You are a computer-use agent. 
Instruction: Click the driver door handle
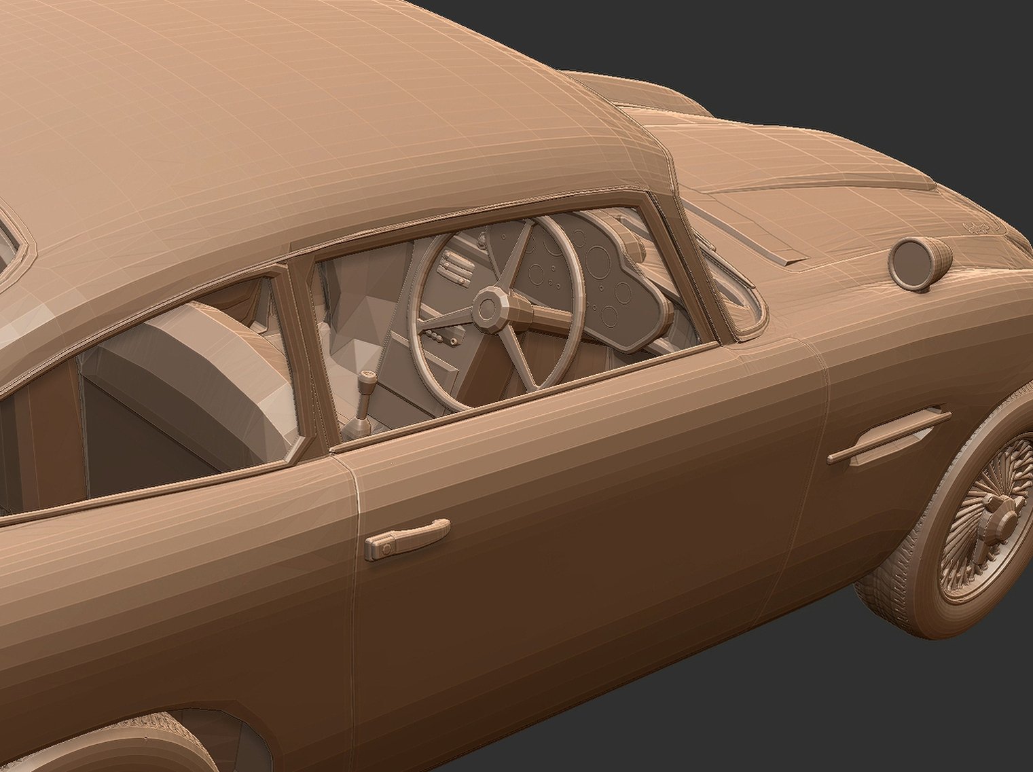point(407,539)
